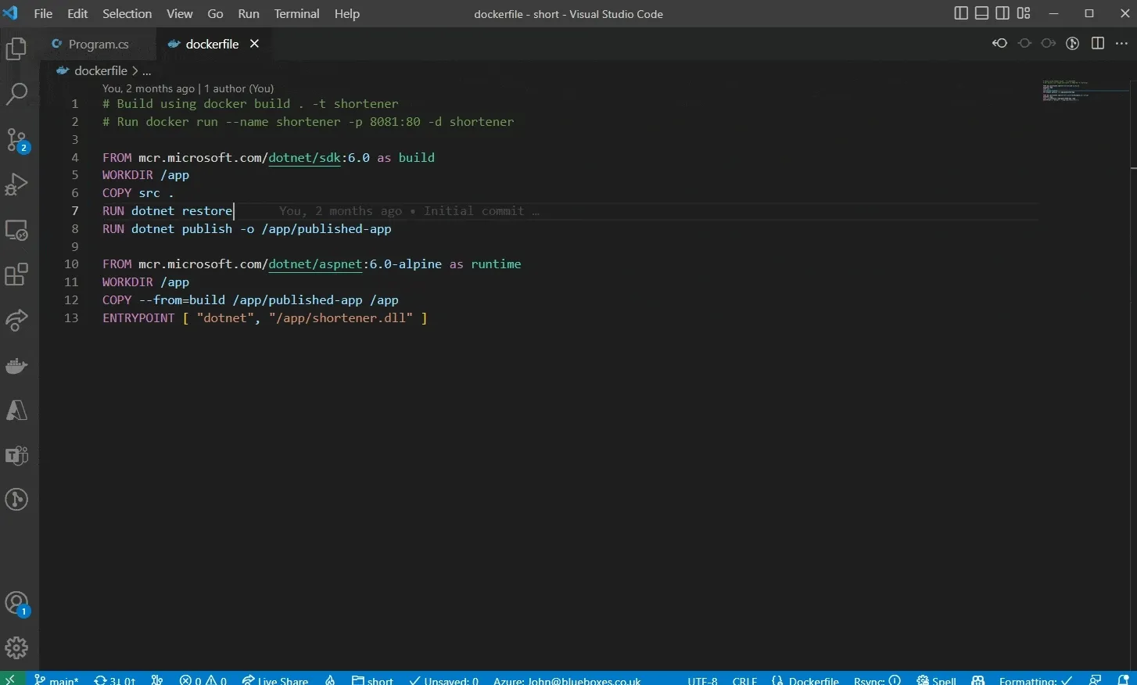1137x685 pixels.
Task: Click the CodeLens author annotation above line 1
Action: 188,88
